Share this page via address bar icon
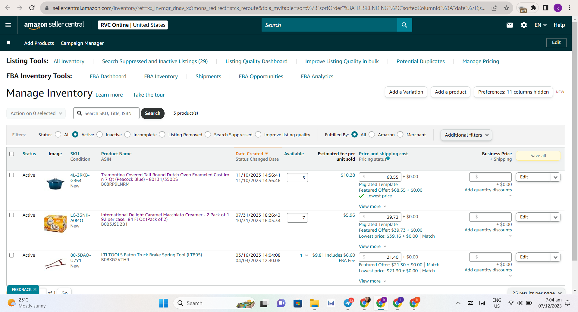578x312 pixels. pyautogui.click(x=494, y=8)
